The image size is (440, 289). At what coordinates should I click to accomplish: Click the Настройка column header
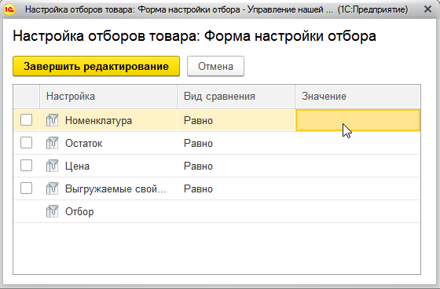108,97
